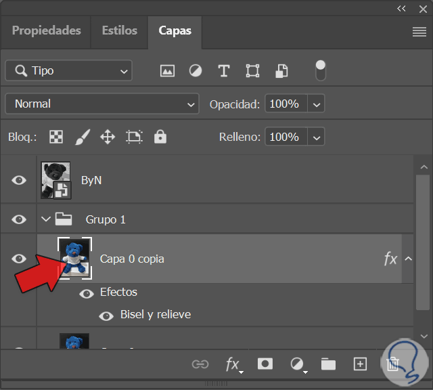This screenshot has height=390, width=433.
Task: Filter for shape layers
Action: (x=252, y=71)
